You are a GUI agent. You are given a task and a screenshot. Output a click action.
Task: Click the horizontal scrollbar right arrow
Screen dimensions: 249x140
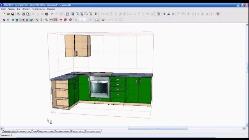click(x=244, y=128)
